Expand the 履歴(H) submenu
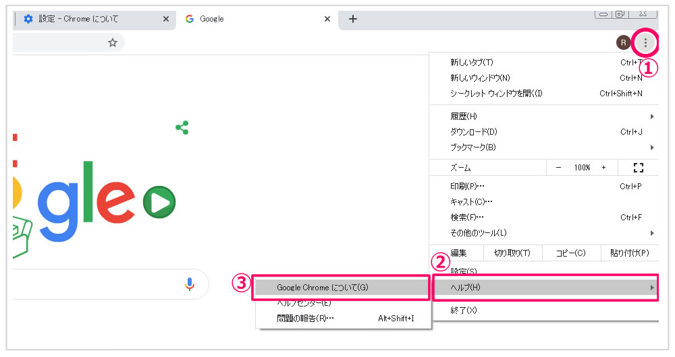675x357 pixels. pyautogui.click(x=544, y=116)
